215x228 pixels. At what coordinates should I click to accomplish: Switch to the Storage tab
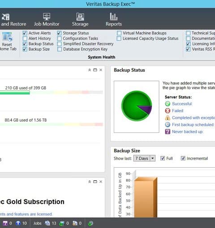80,20
